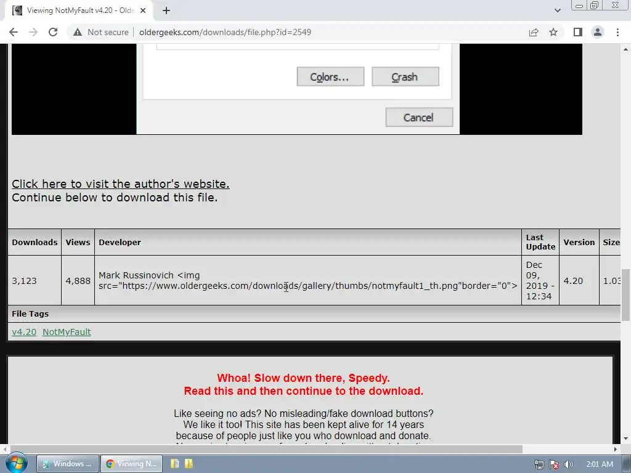Click the Cancel button in screenshot
The image size is (631, 473).
tap(419, 117)
